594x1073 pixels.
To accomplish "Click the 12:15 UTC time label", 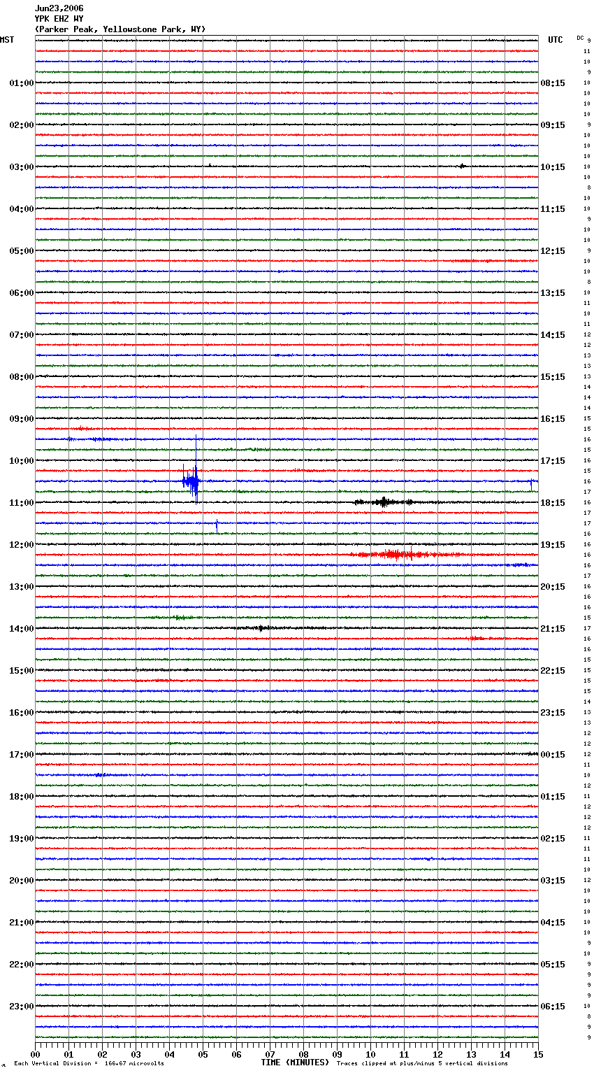I will tap(553, 251).
